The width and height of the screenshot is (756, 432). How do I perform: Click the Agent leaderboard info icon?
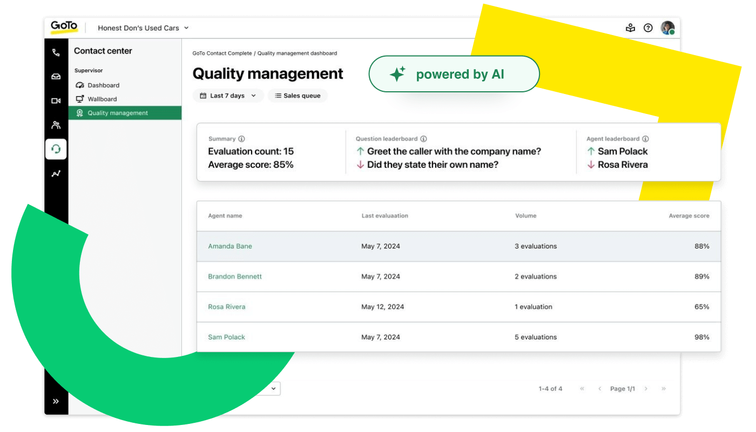click(x=646, y=138)
